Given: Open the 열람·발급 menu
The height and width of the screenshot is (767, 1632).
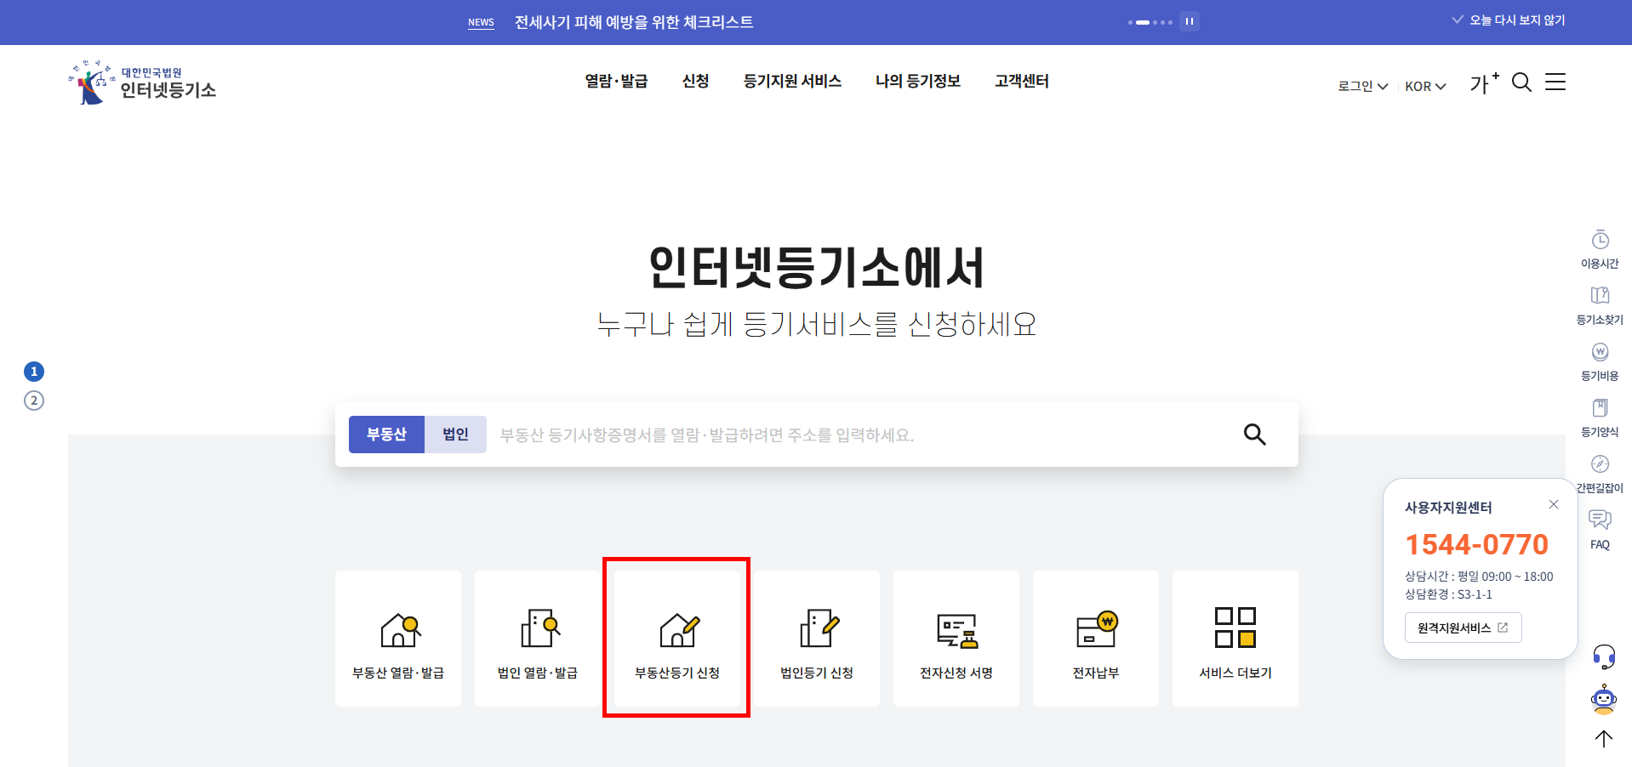Looking at the screenshot, I should [x=616, y=81].
